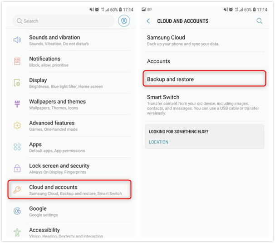Viewport: 275px width, 243px height.
Task: Tap the Cloud and accounts key icon
Action: 17,189
